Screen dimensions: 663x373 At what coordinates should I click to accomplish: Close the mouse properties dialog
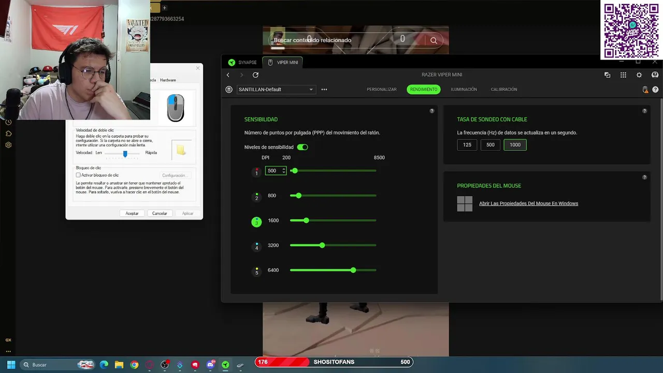click(x=197, y=68)
